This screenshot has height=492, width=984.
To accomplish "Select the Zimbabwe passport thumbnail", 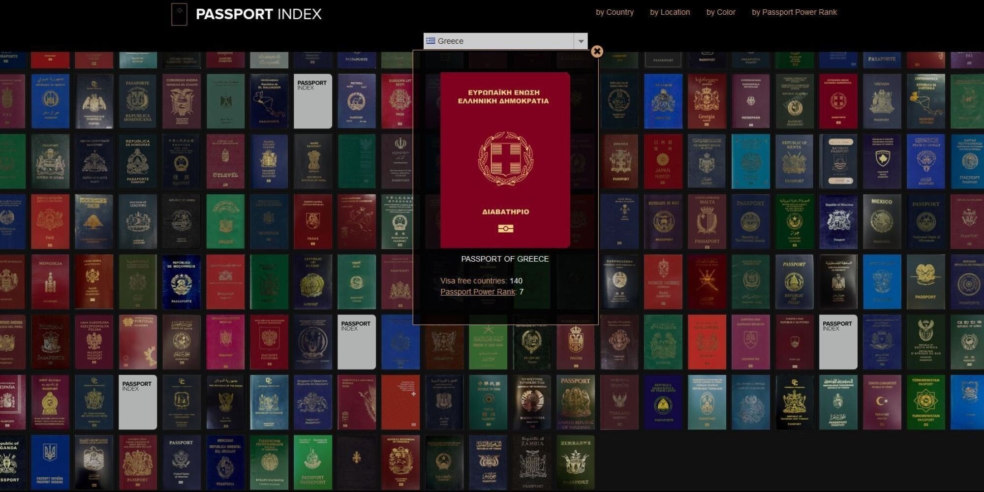I will [576, 462].
